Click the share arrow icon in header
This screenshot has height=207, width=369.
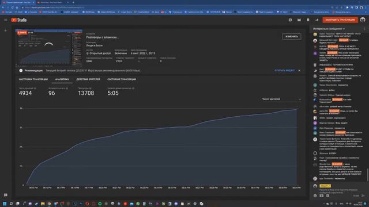(x=317, y=20)
